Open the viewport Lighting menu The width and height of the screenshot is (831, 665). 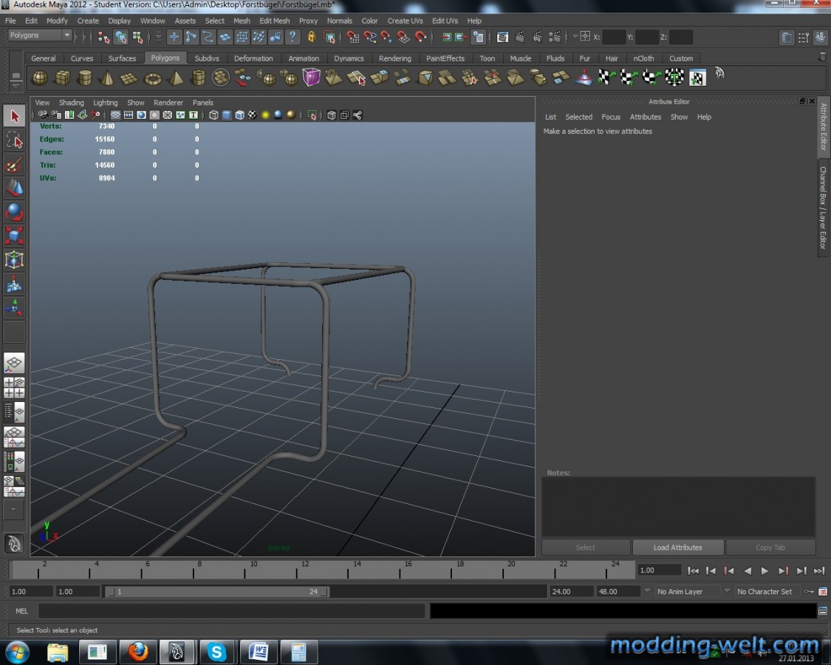click(106, 103)
